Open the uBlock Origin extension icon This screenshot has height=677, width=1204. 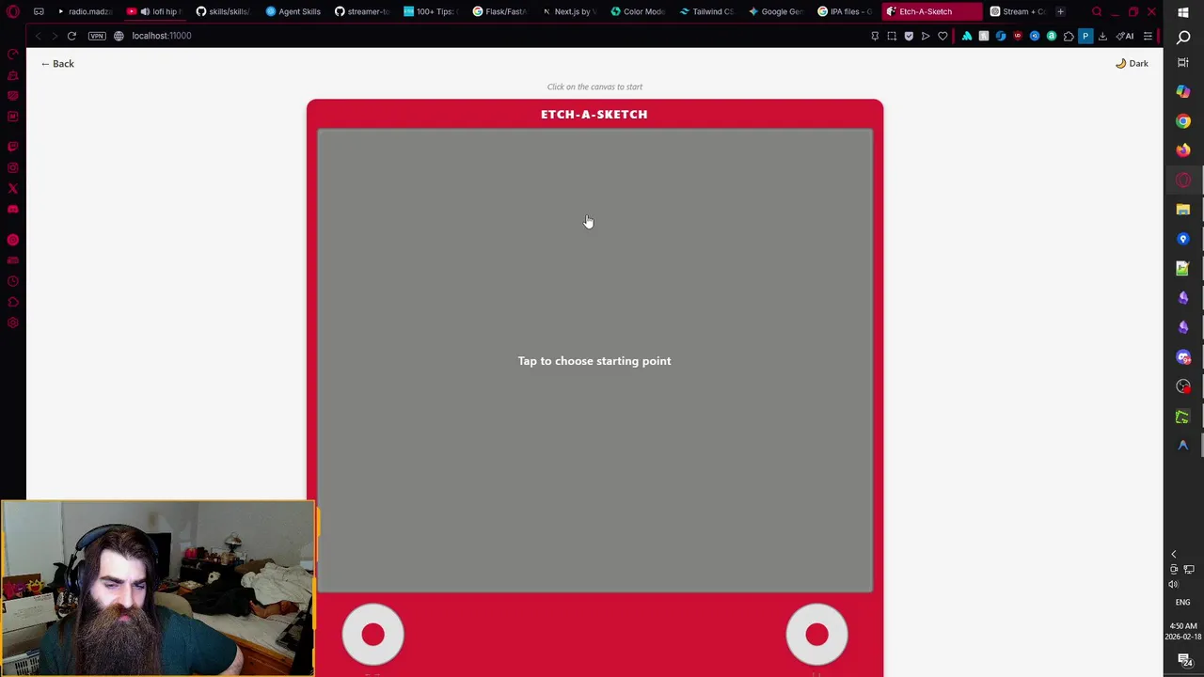pos(1018,36)
